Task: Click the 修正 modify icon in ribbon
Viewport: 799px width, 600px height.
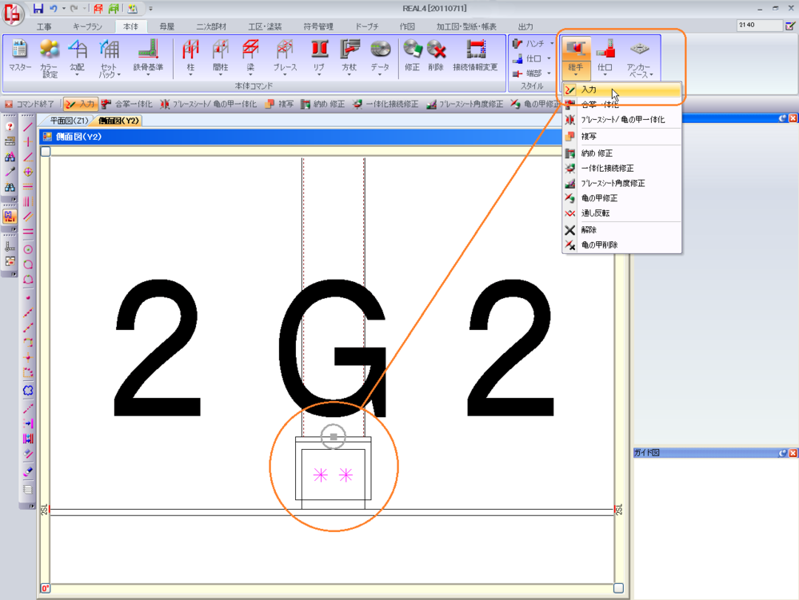Action: 412,50
